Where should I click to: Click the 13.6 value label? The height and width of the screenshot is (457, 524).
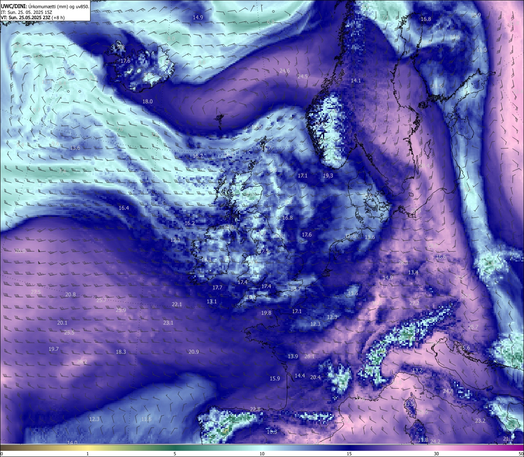[x=75, y=148]
